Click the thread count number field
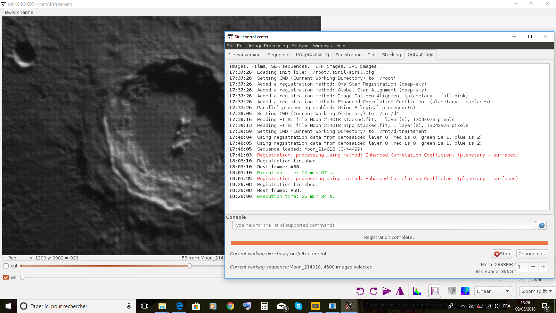Viewport: 556px width, 313px height. coord(522,267)
